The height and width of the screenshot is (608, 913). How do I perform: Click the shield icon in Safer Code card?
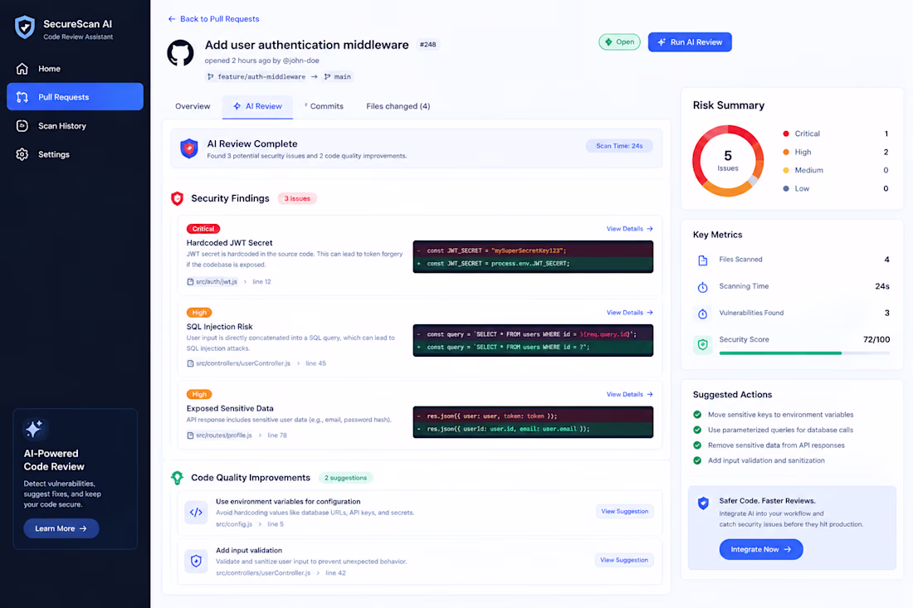[x=703, y=503]
